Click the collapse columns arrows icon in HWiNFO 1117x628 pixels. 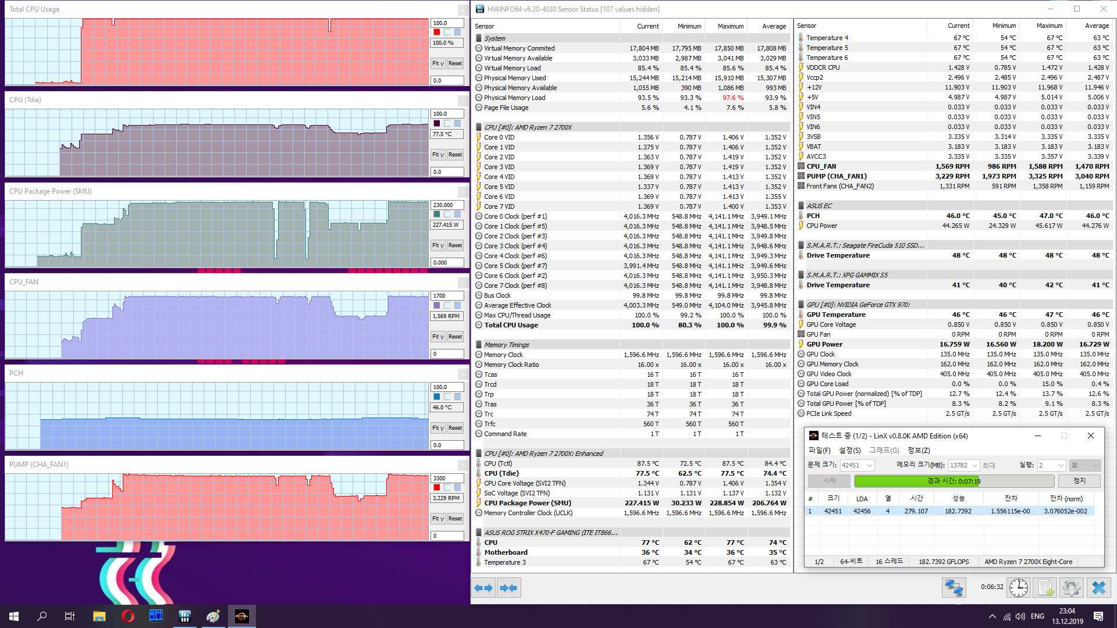(x=508, y=588)
